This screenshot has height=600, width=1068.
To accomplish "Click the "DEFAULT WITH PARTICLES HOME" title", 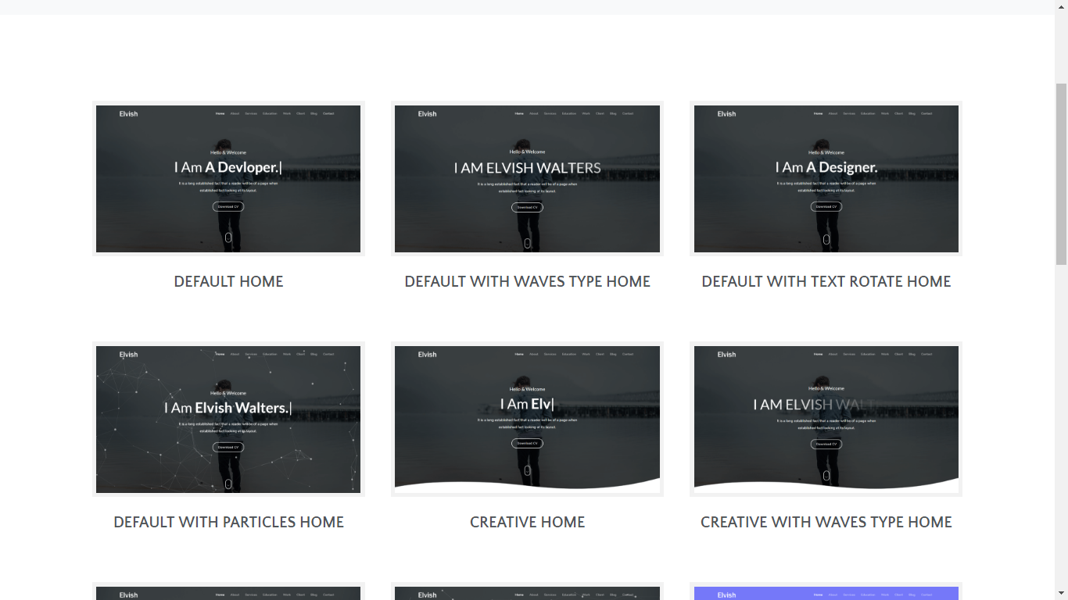I will (x=228, y=523).
